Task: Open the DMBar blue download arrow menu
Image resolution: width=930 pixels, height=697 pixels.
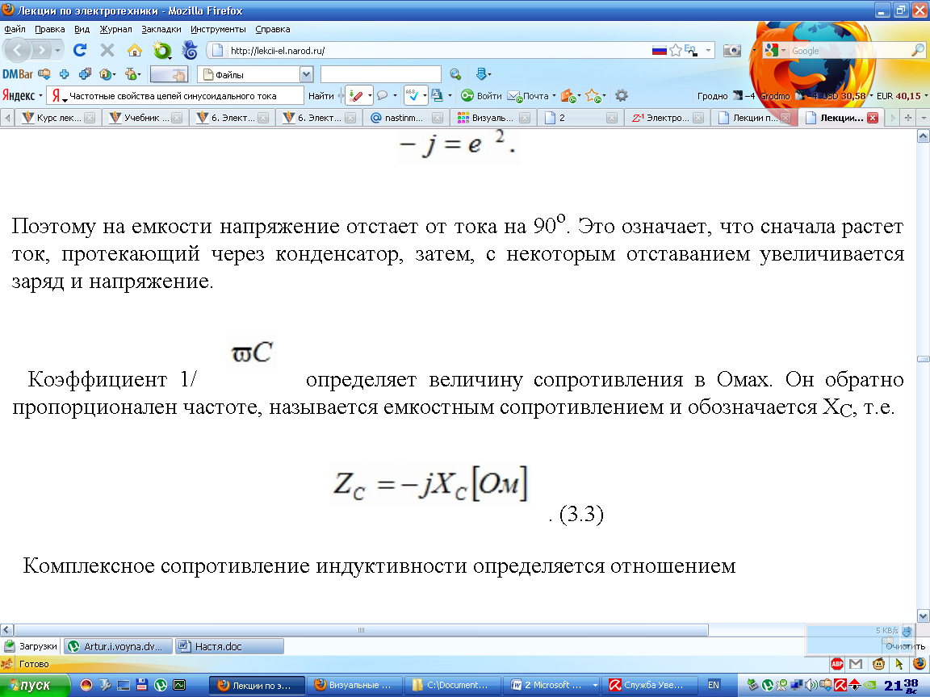Action: 484,74
